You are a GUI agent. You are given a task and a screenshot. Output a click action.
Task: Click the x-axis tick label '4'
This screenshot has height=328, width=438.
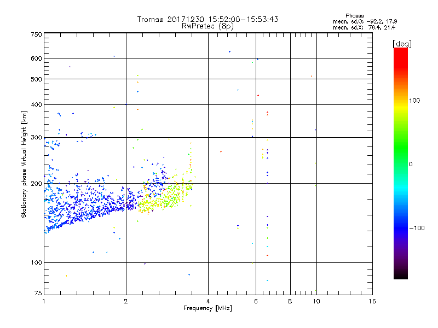pyautogui.click(x=208, y=301)
